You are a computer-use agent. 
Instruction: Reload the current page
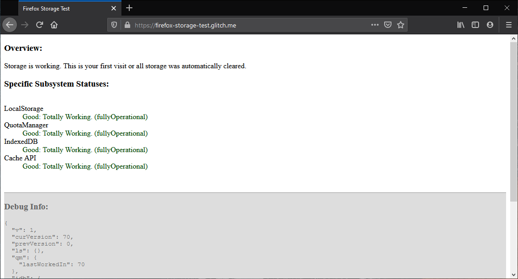(x=39, y=25)
